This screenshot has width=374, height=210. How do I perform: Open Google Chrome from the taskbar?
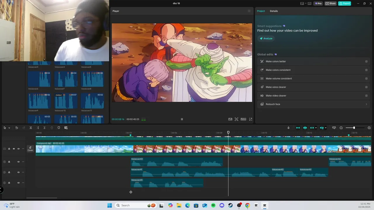point(247,205)
